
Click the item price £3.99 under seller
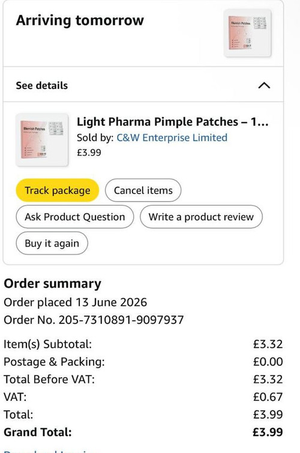89,153
